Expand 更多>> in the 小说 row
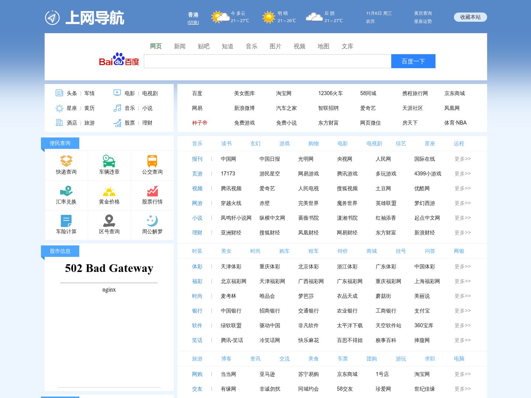This screenshot has width=531, height=398. click(463, 218)
